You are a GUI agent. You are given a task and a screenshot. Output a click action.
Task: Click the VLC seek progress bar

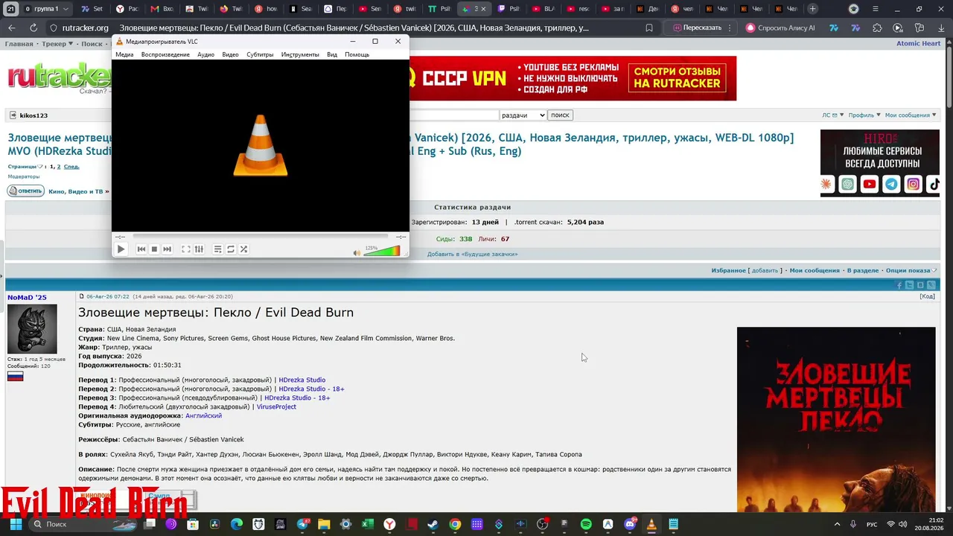[260, 237]
